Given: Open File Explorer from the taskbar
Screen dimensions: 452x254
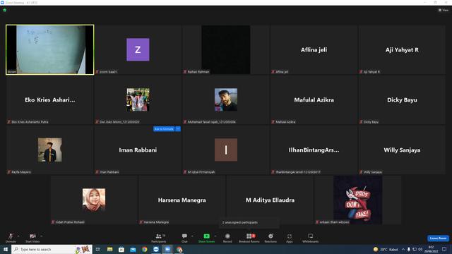Looking at the screenshot, I should pyautogui.click(x=110, y=249).
